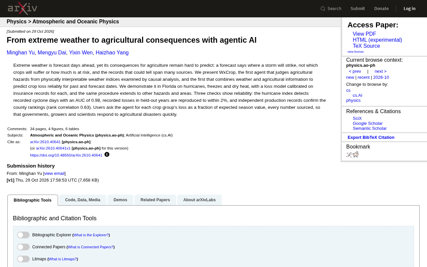Screen dimensions: 427x267
Task: Open author Mengyu Dai's page
Action: [52, 53]
